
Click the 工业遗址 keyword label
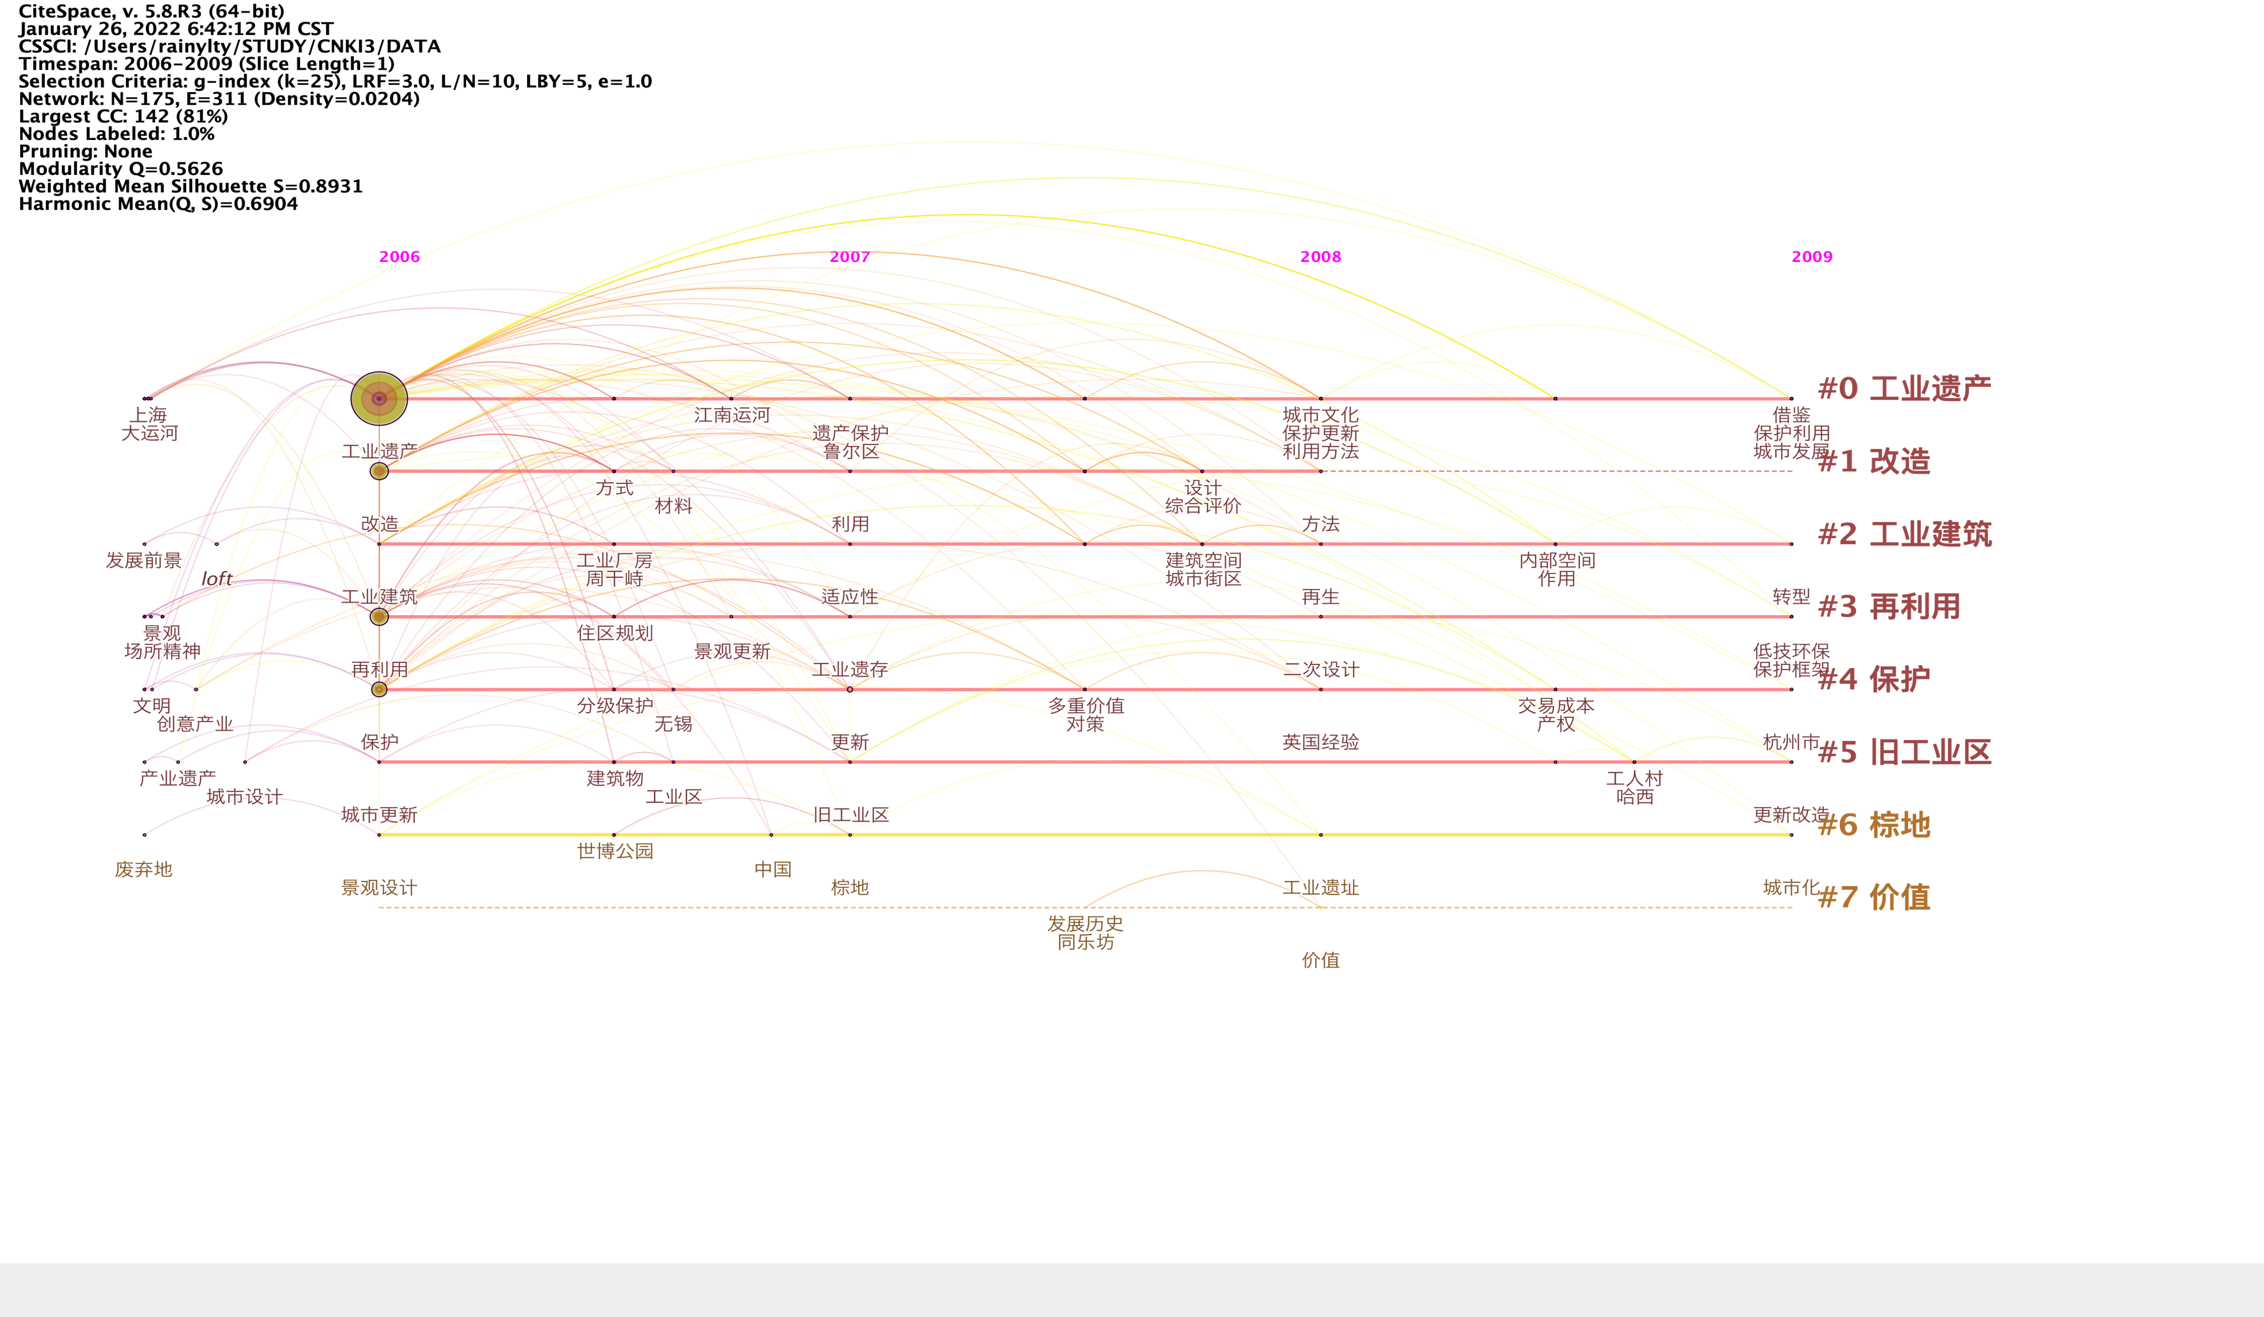click(x=1321, y=888)
